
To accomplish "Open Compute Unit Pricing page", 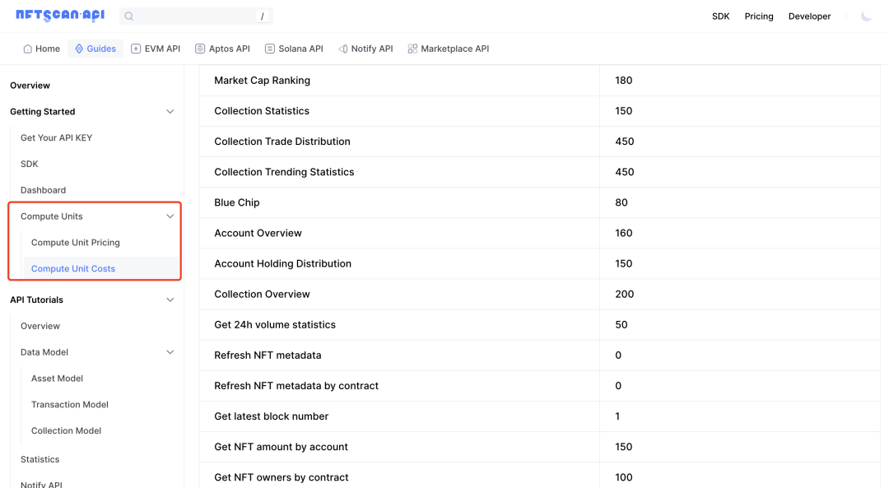I will [76, 243].
